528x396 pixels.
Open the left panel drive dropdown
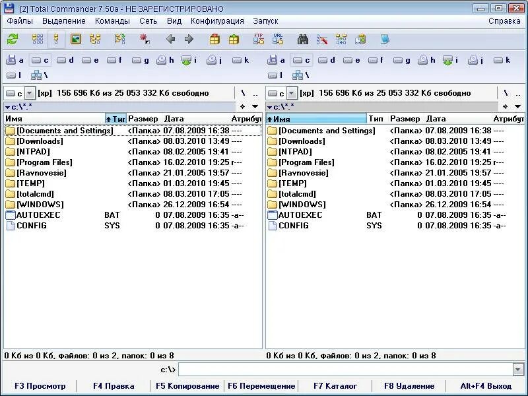coord(30,93)
